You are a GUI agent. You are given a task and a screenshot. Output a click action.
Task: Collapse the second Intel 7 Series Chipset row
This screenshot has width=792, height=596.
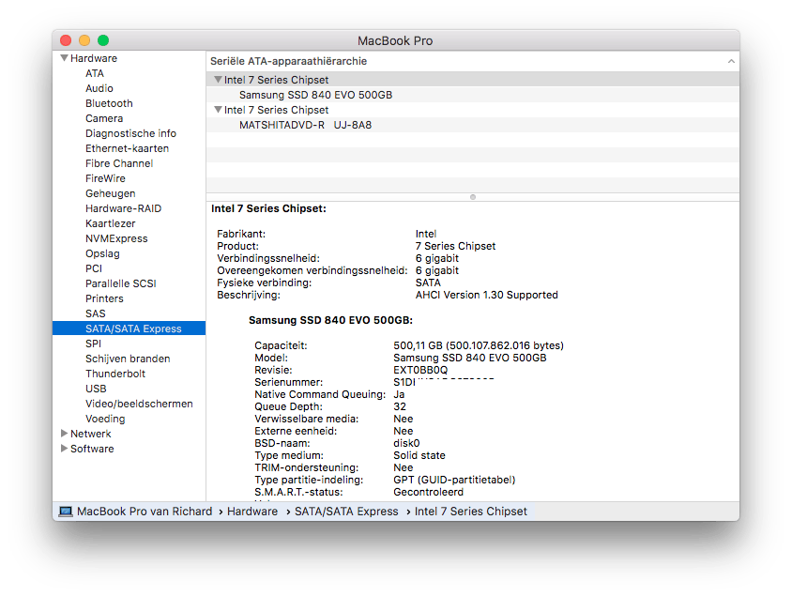pos(218,110)
